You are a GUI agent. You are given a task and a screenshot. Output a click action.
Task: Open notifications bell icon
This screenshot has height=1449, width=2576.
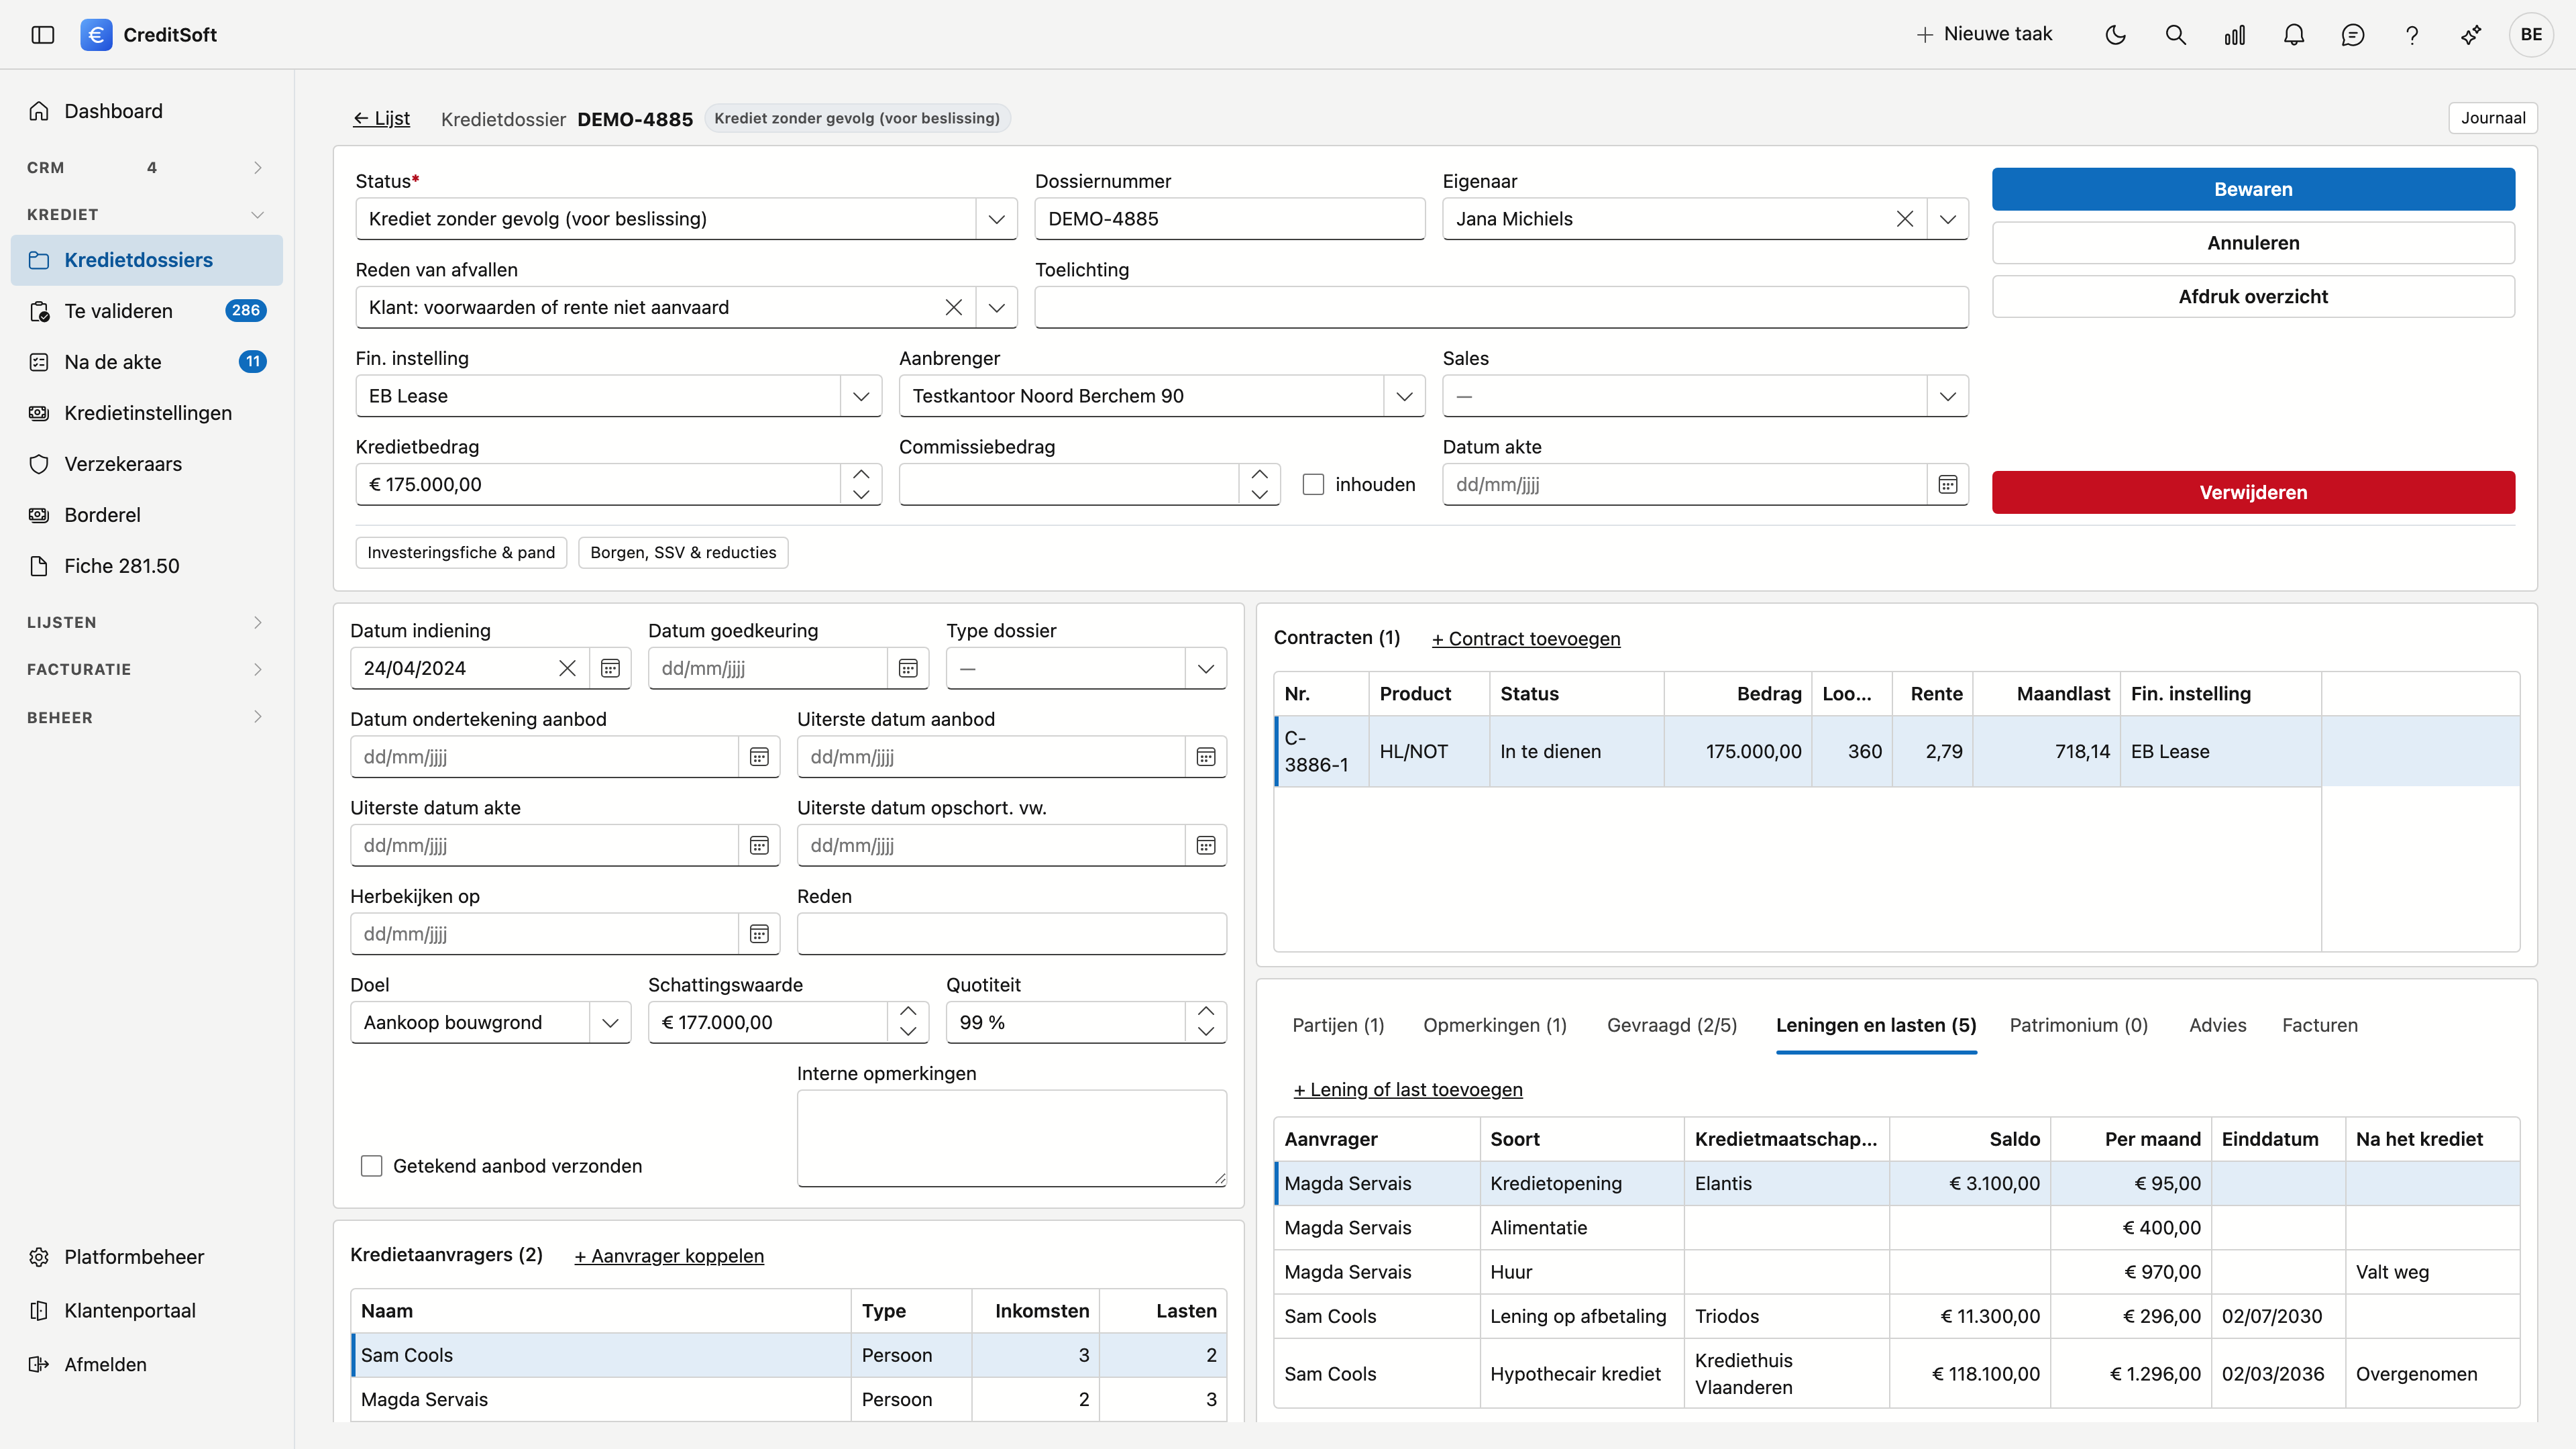tap(2294, 35)
